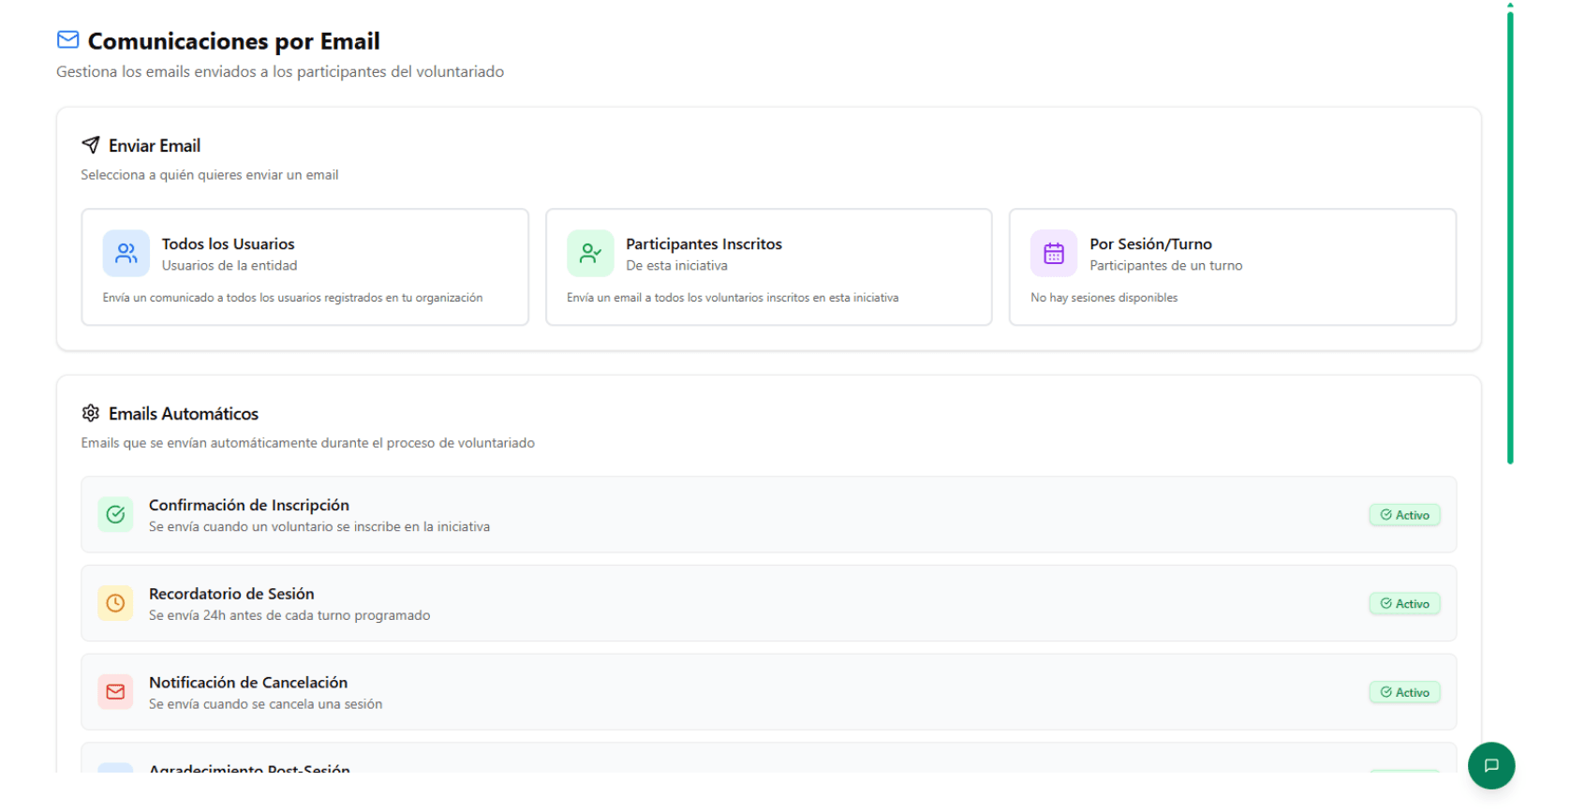Click 'Emails que se envían automáticamente' description
Screen dimensions: 1571x811
point(308,443)
